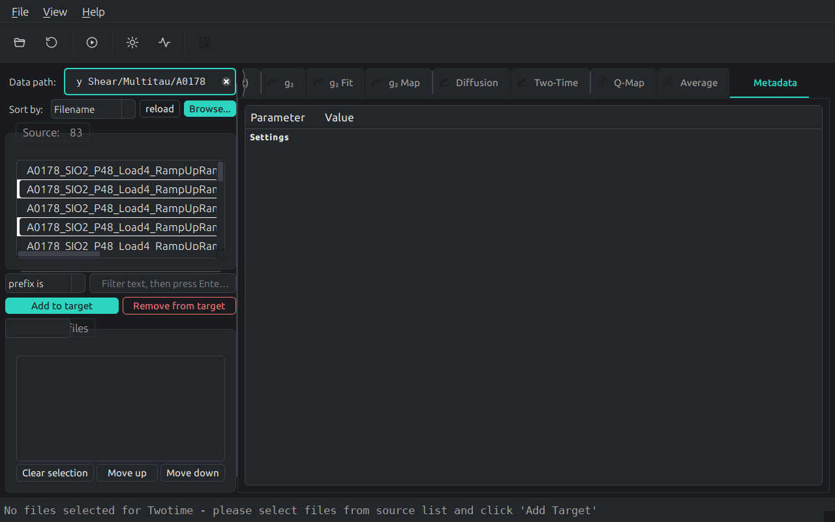The image size is (835, 522).
Task: Click the Browse... button
Action: [x=210, y=109]
